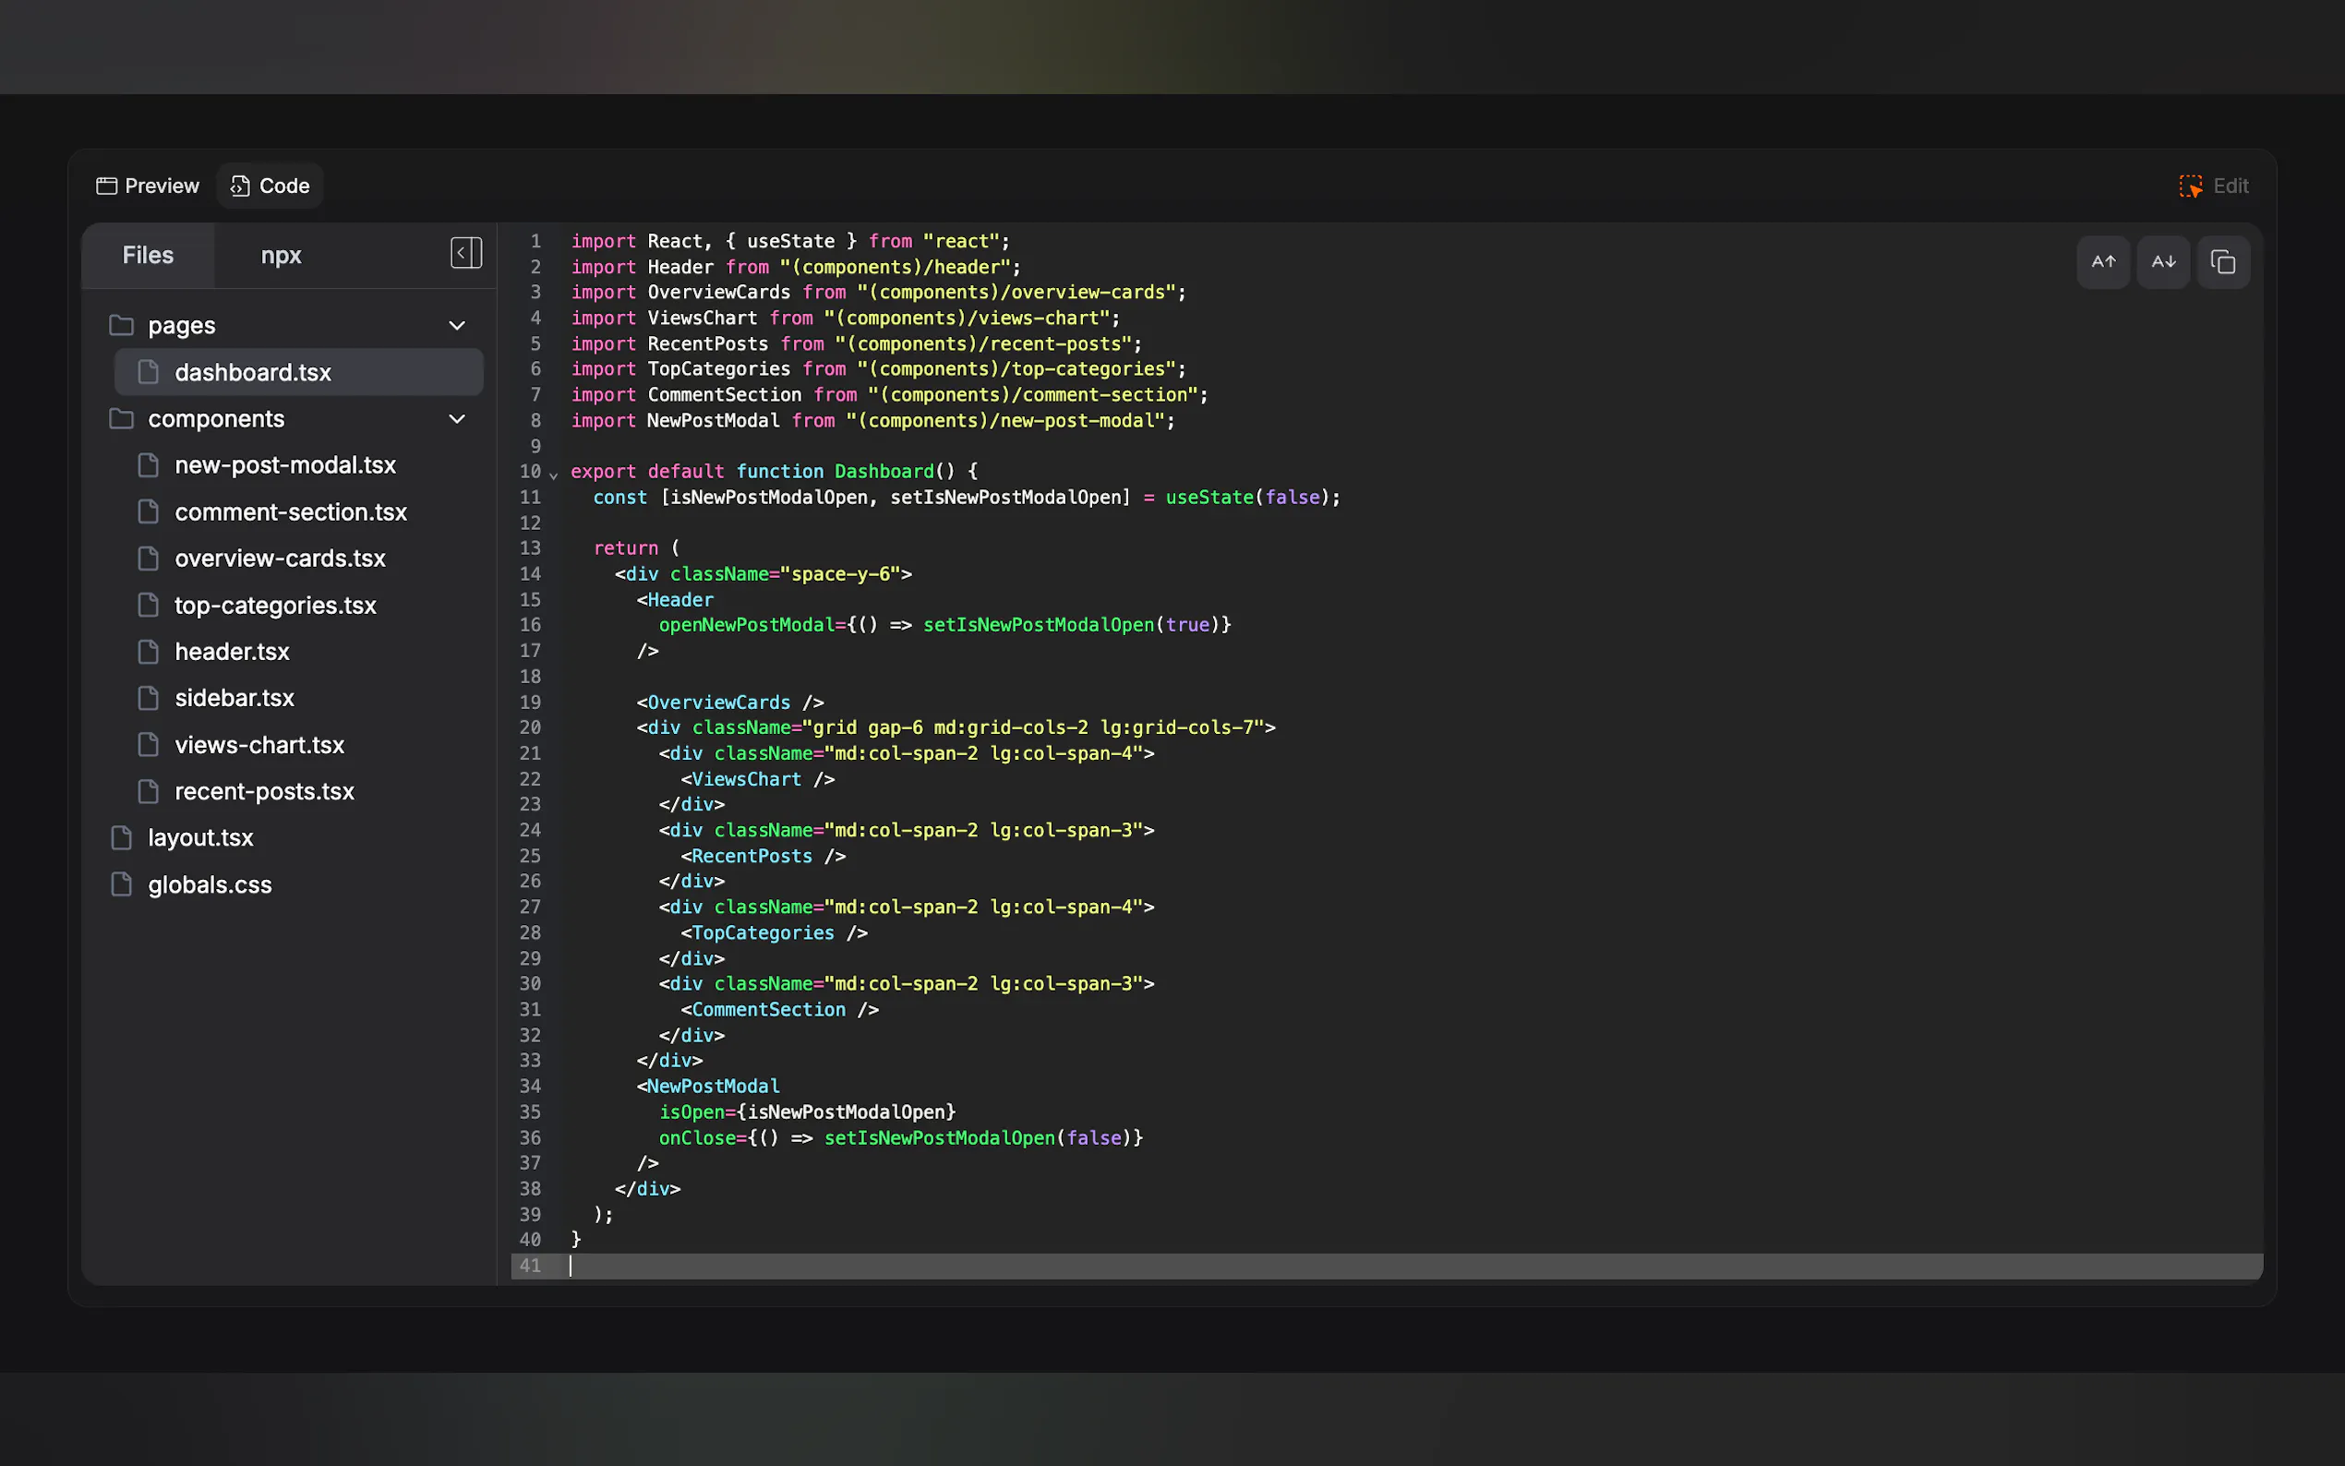Open sidebar.tsx in the file tree

(234, 698)
